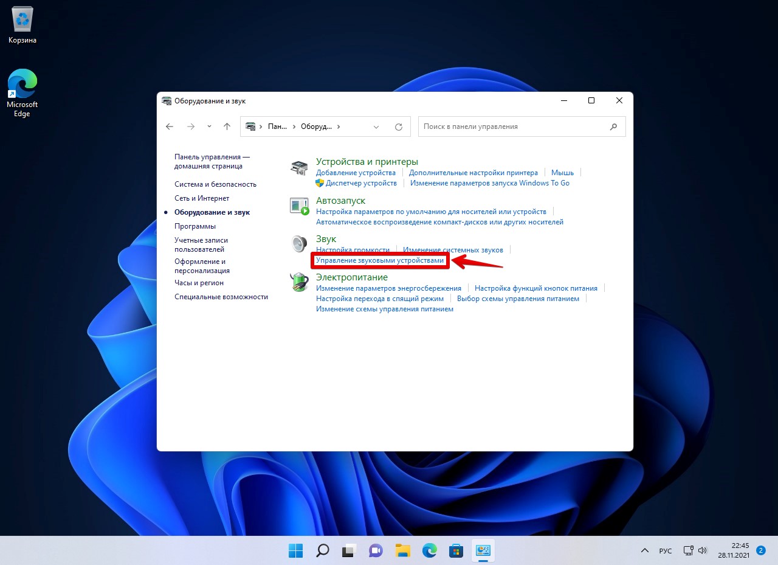Click the Devices and Printers category icon
Screen dimensions: 778x565
299,167
